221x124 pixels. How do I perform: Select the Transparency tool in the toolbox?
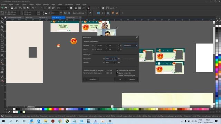pos(2,72)
